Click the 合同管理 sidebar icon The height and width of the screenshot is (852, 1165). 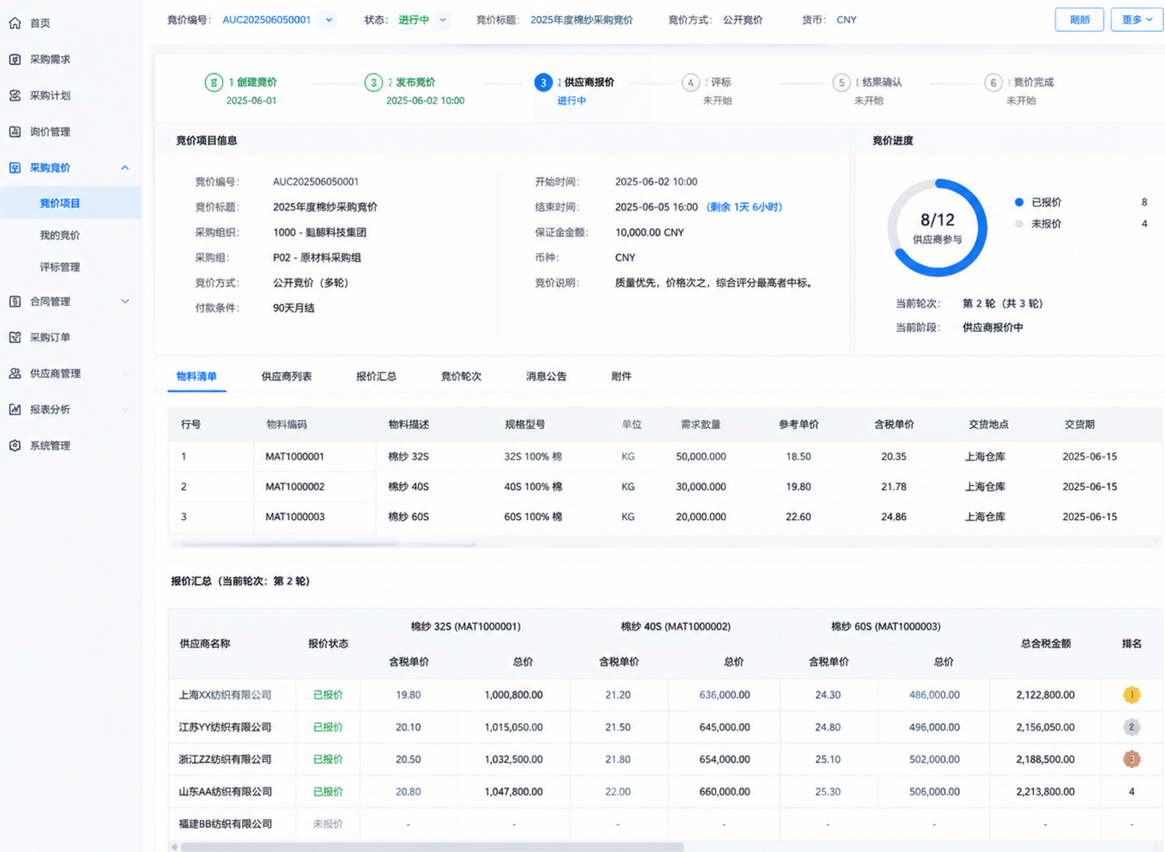15,301
